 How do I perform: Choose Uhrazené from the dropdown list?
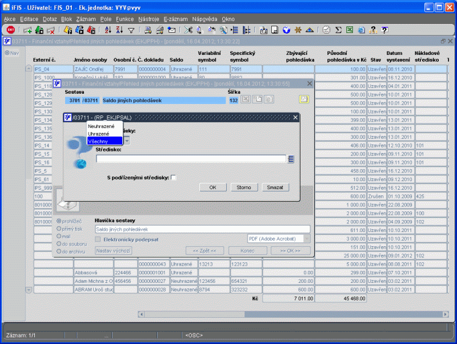[x=105, y=134]
